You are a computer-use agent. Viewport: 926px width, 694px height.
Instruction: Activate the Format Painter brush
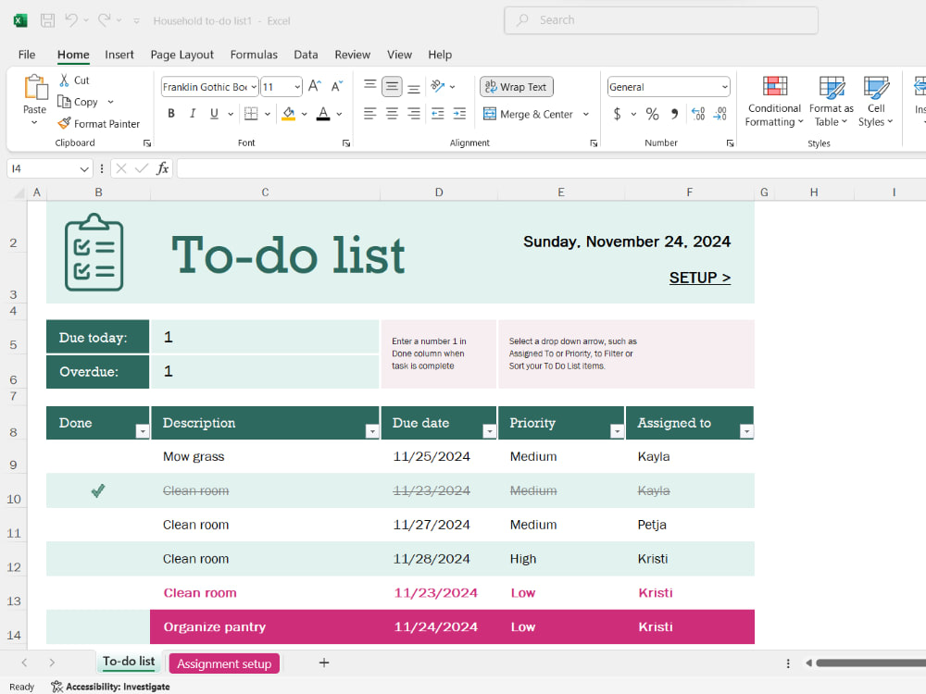coord(64,123)
